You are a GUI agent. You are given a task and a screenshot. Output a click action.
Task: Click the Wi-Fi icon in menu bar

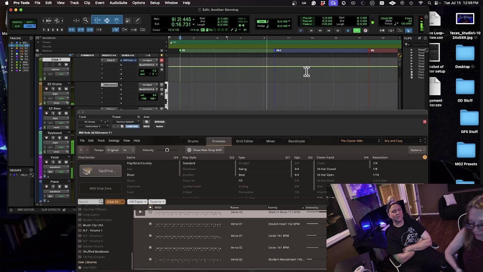(421, 3)
